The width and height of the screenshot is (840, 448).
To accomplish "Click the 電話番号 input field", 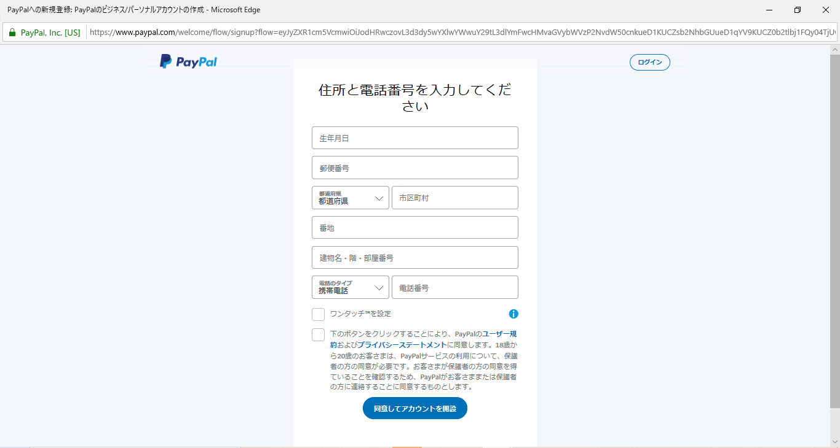I will tap(455, 287).
